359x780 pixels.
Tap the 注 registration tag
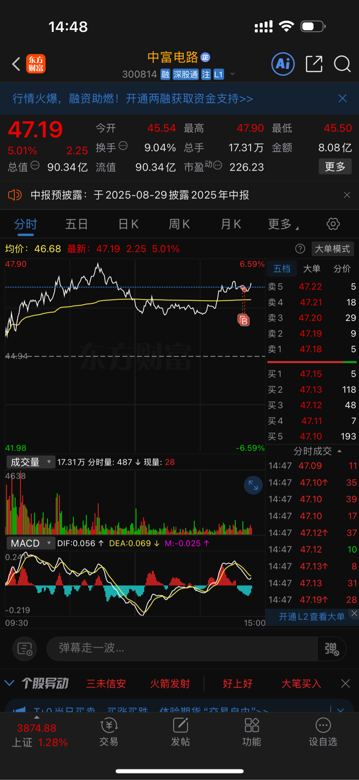pos(206,74)
